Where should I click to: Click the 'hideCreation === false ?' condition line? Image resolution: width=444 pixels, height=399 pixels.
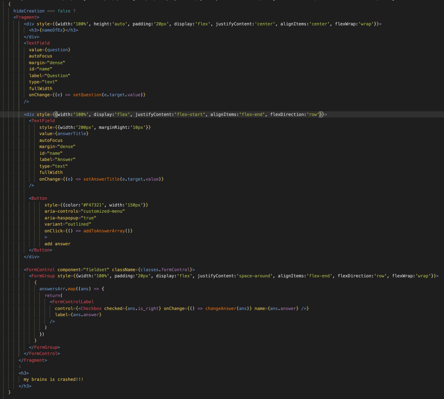44,11
